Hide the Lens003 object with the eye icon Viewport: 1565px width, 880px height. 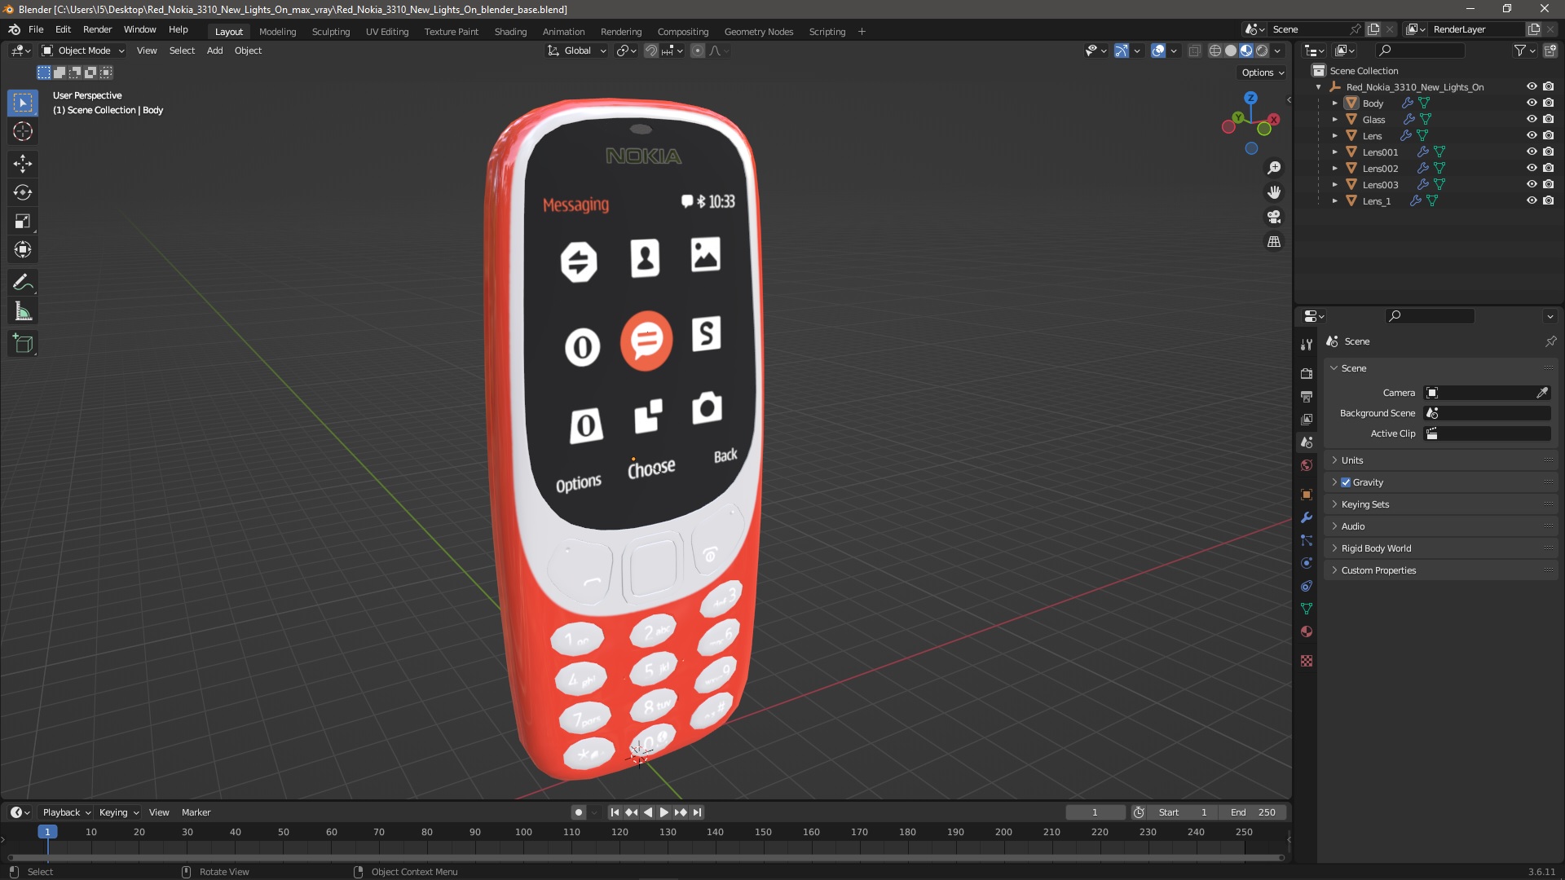(1532, 184)
